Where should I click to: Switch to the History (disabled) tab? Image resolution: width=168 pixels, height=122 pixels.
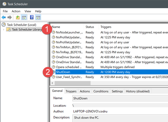(138, 91)
